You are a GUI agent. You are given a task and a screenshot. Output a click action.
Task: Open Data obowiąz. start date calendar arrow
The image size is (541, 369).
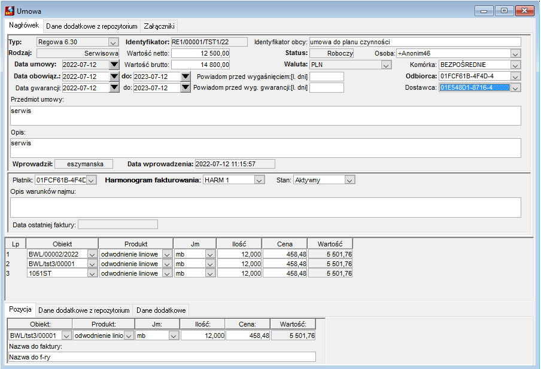point(114,77)
